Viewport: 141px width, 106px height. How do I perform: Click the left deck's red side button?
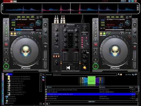(x=6, y=45)
